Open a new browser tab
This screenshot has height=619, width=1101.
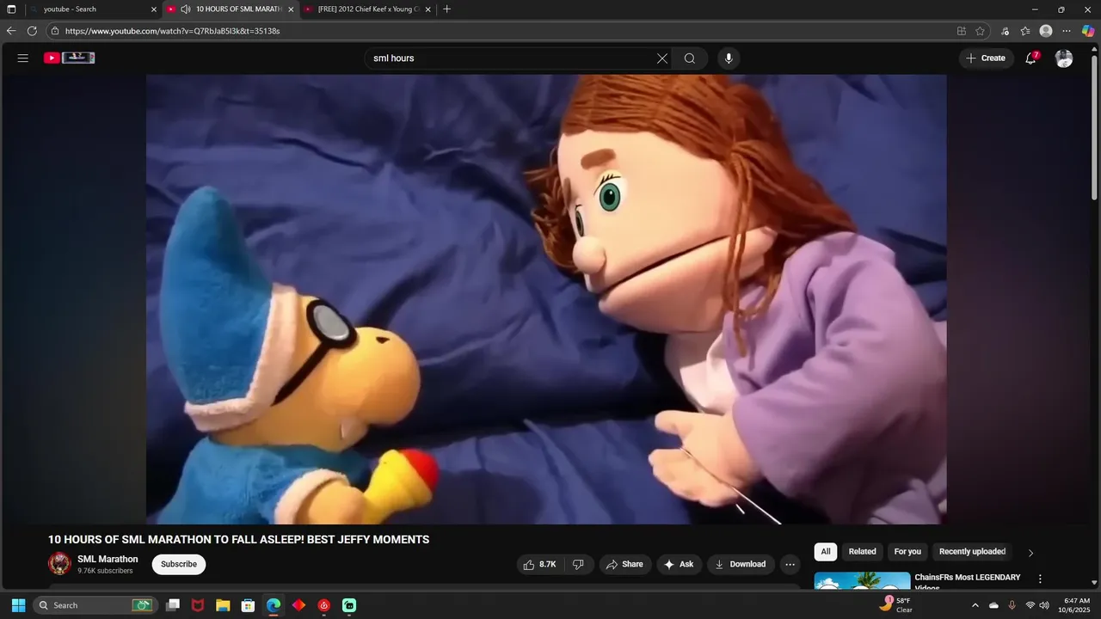[446, 9]
